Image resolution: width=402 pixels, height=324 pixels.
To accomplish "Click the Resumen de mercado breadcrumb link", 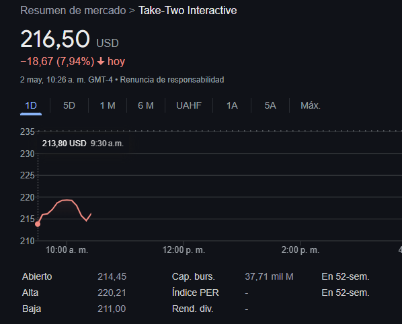I will [x=73, y=11].
